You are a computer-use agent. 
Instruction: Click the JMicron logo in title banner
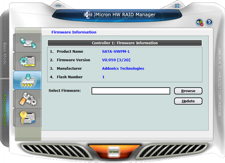coord(88,14)
